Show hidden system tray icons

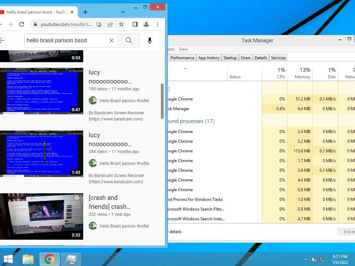[x=306, y=259]
